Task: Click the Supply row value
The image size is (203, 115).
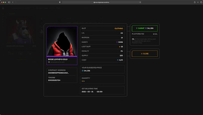Action: [121, 55]
